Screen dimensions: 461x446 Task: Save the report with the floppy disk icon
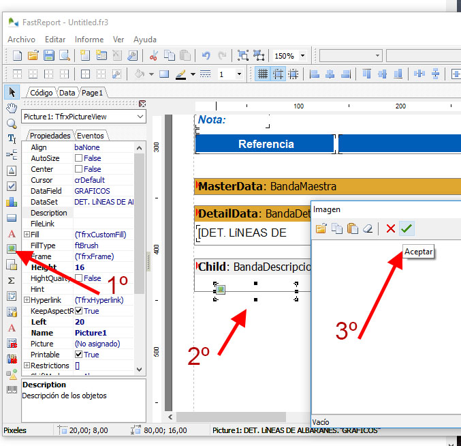49,55
